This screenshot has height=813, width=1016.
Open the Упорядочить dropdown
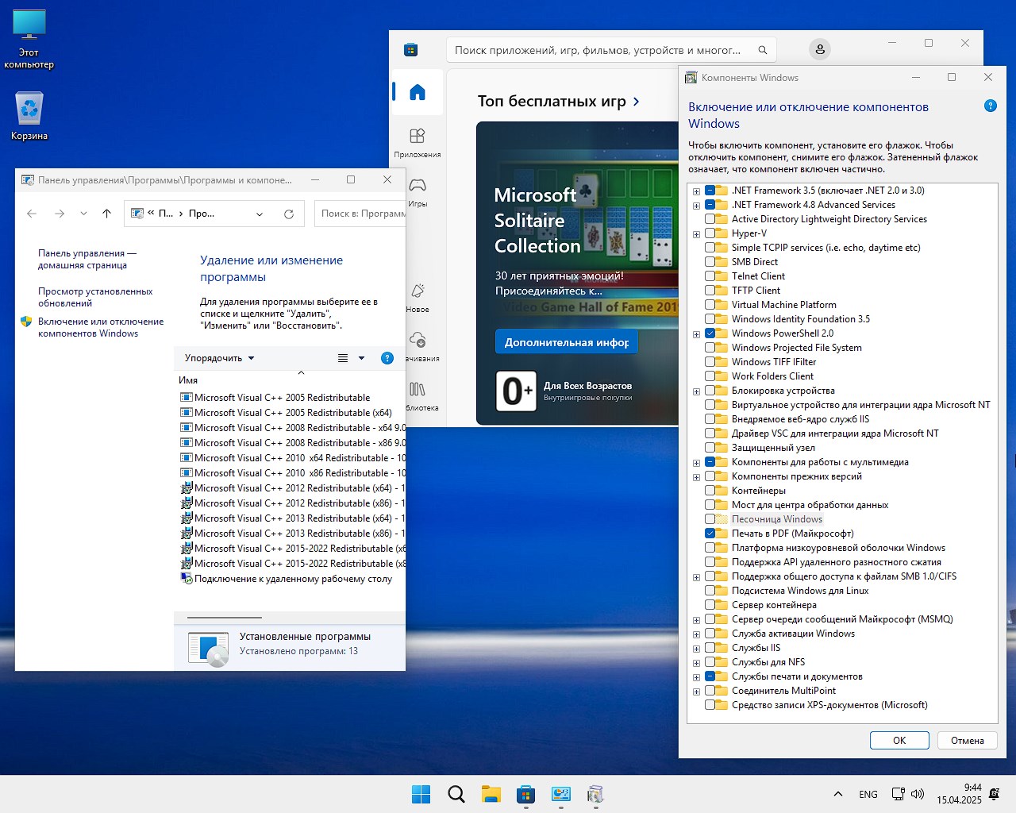pos(219,358)
